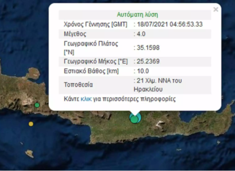The image size is (235, 171).
Task: Select the latitude value 35.1598
Action: 148,48
